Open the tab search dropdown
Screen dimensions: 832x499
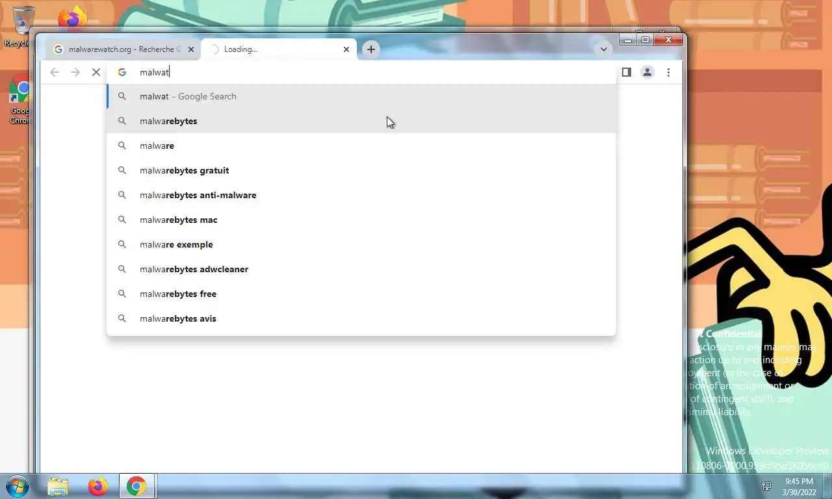603,49
